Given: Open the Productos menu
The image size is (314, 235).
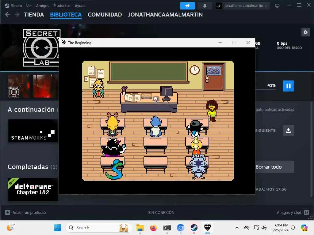Looking at the screenshot, I should (62, 6).
